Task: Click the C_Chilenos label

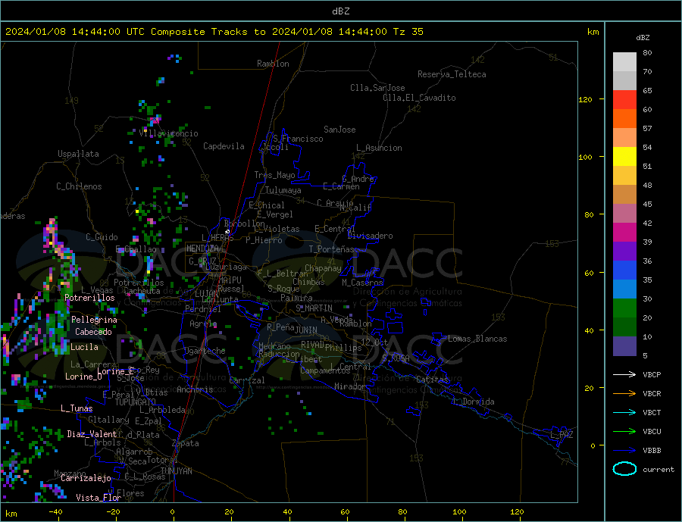Action: pos(79,186)
